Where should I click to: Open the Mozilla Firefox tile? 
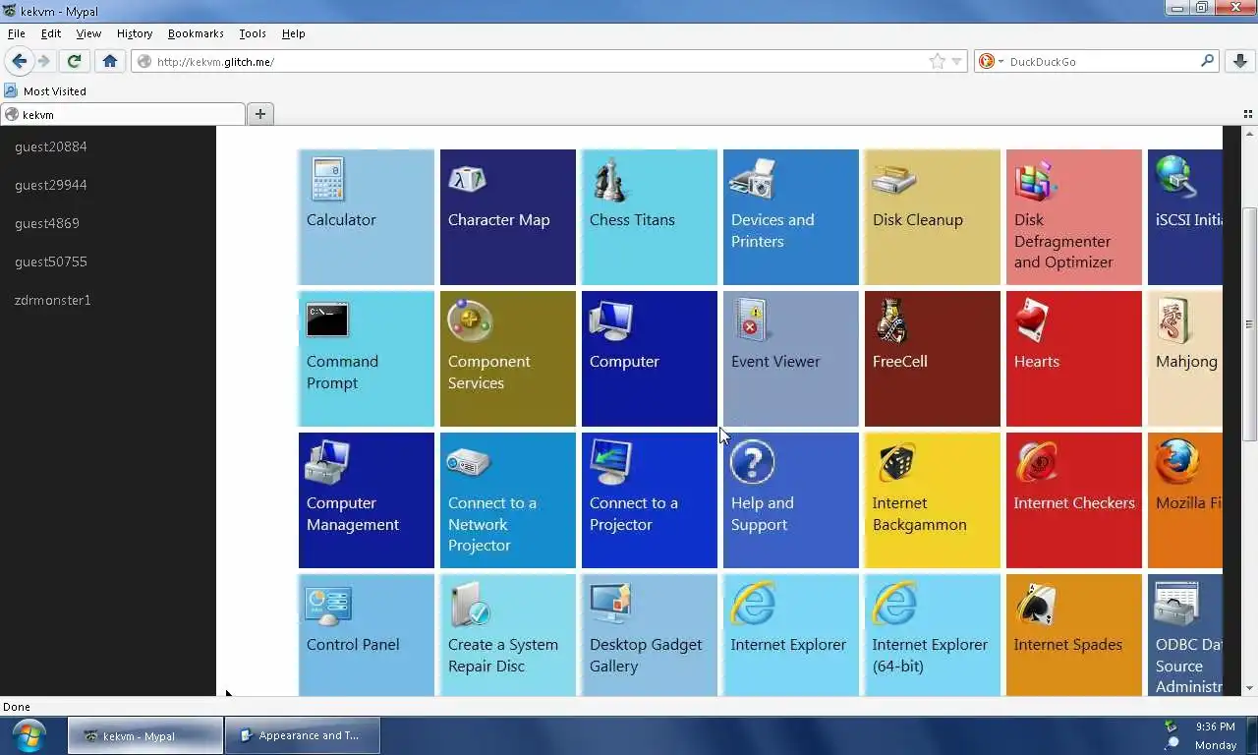coord(1184,500)
